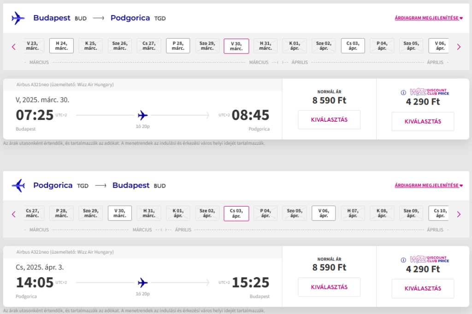The image size is (472, 314).
Task: Select return date V 06, ápr.
Action: click(x=324, y=213)
